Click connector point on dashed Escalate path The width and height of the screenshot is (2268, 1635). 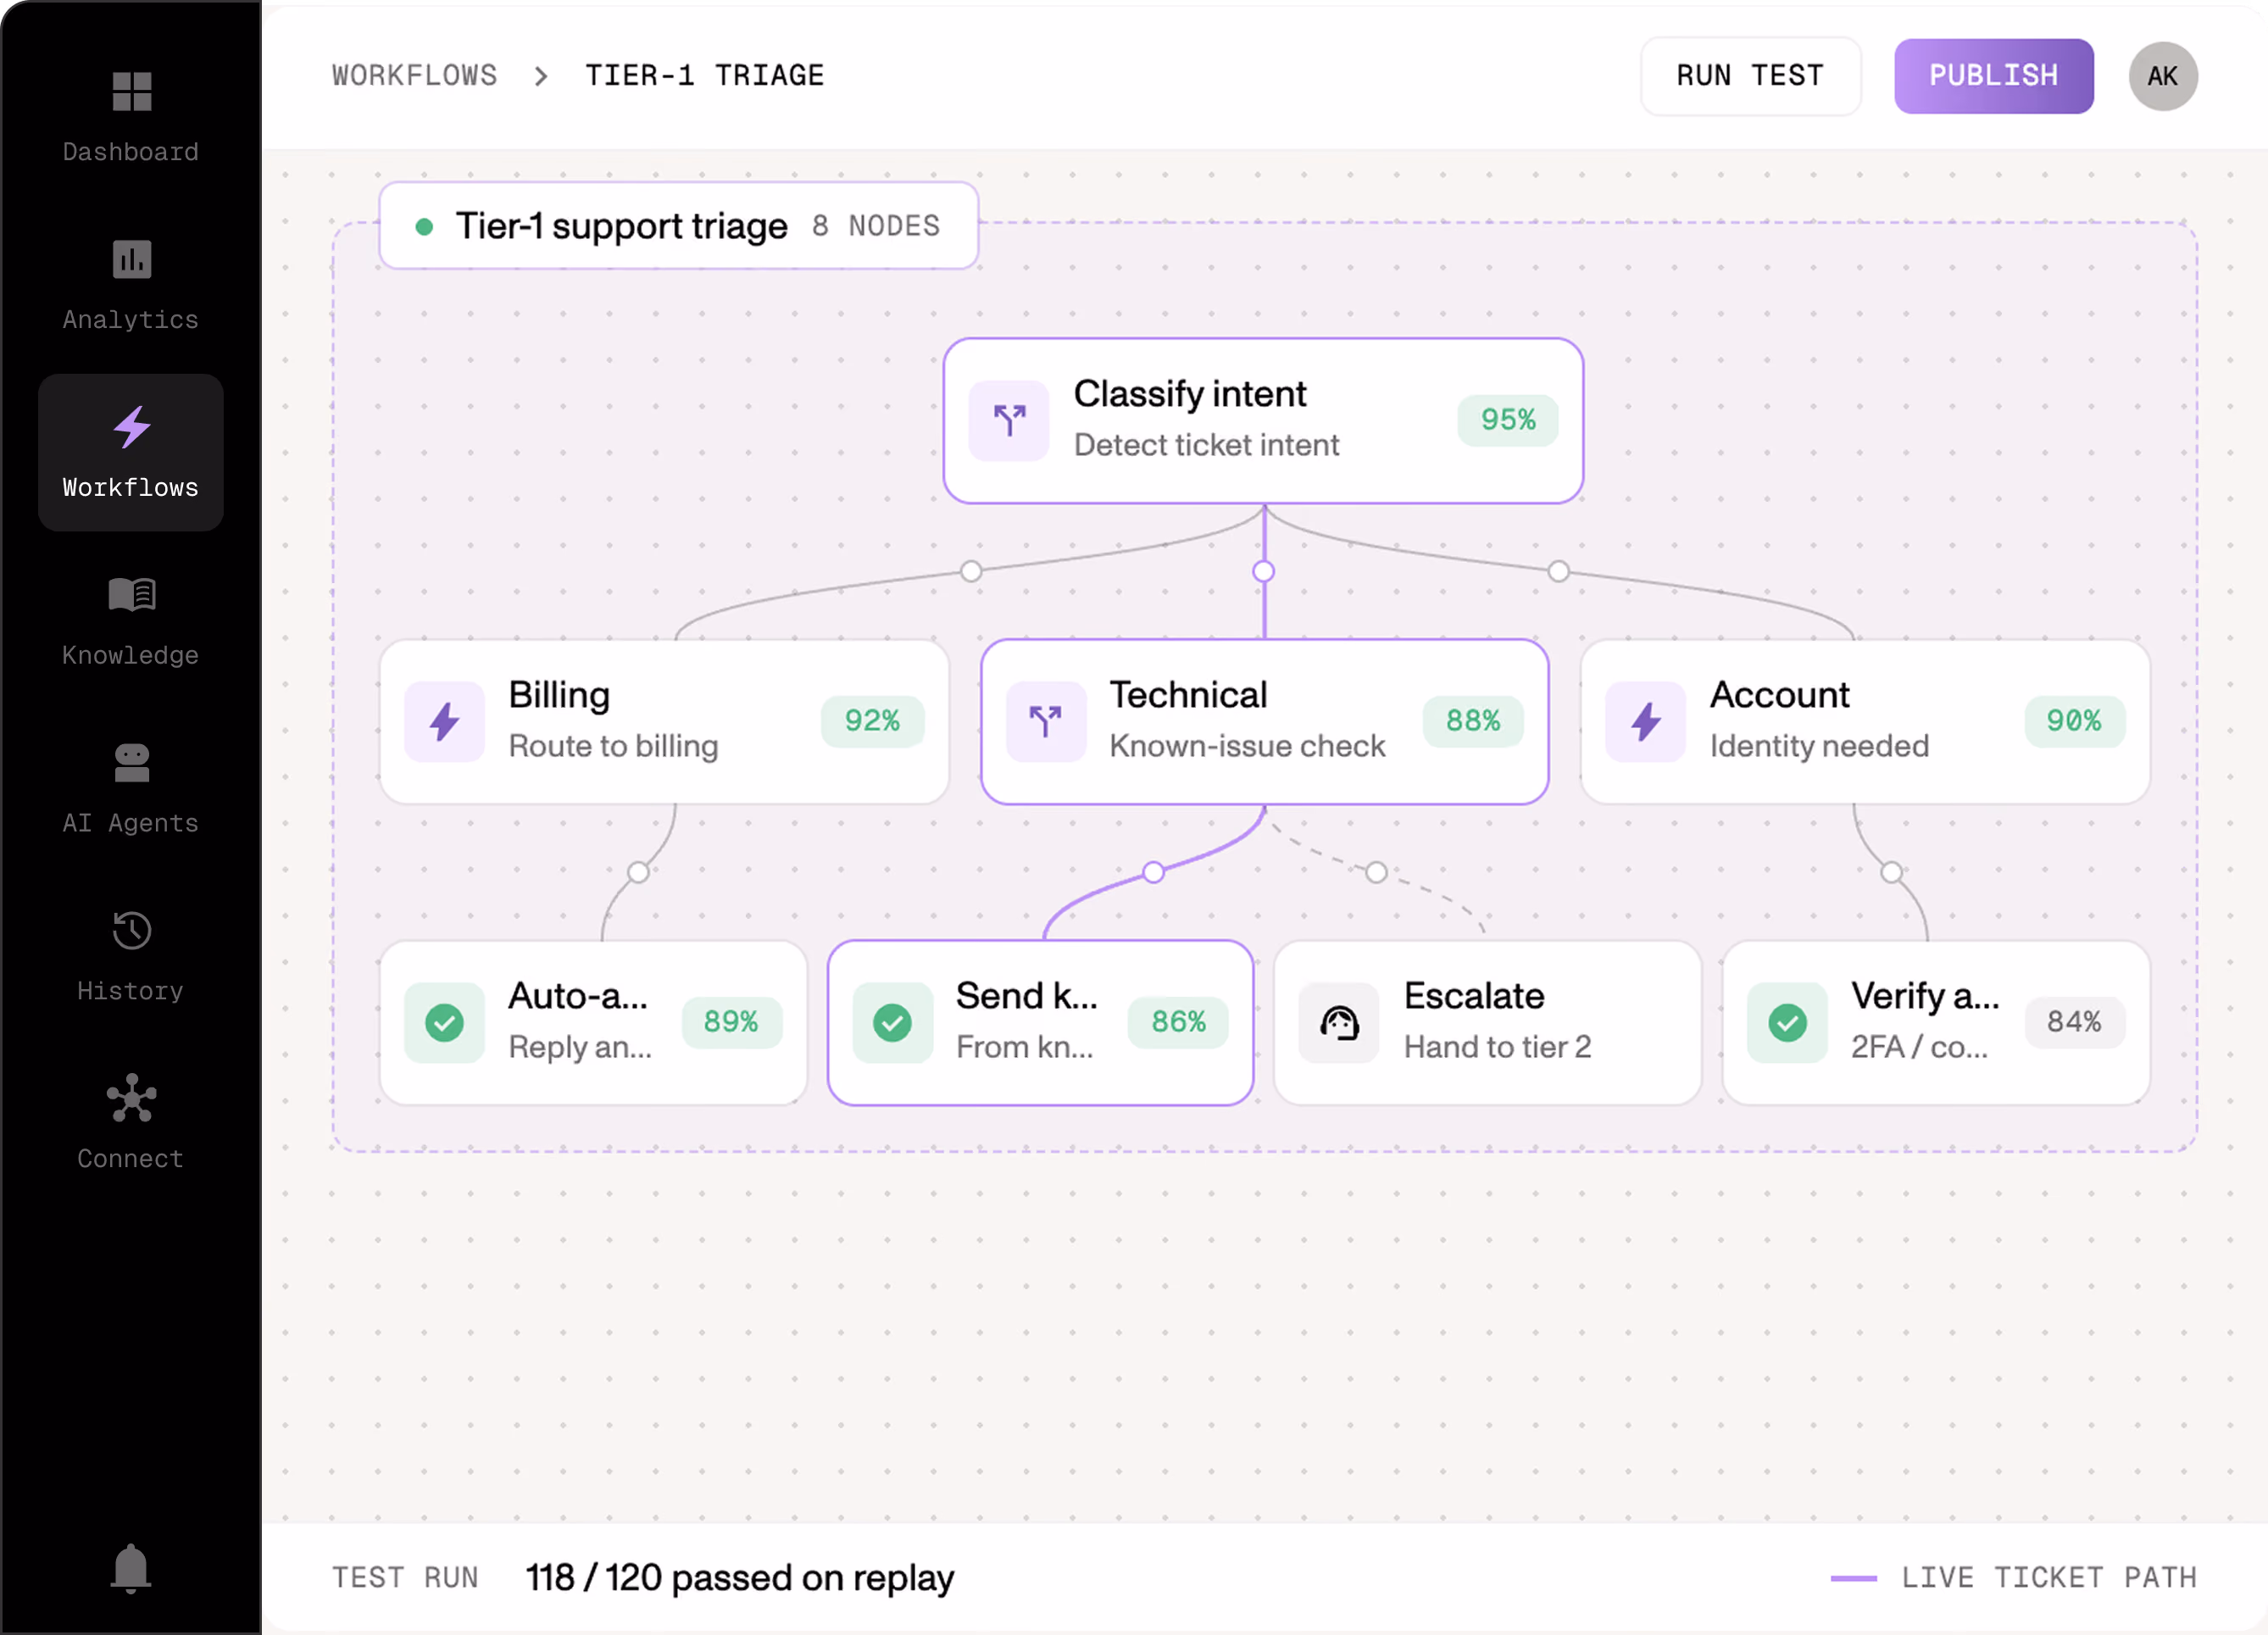(1376, 872)
